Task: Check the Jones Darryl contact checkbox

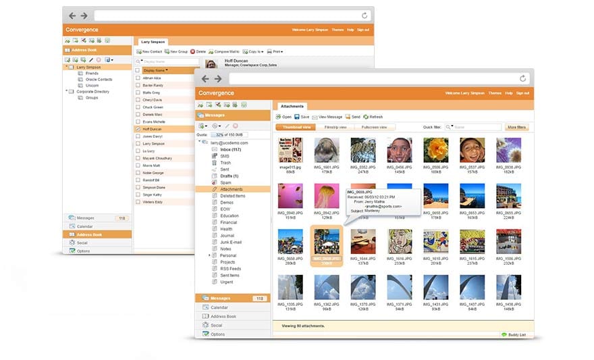Action: coord(138,136)
